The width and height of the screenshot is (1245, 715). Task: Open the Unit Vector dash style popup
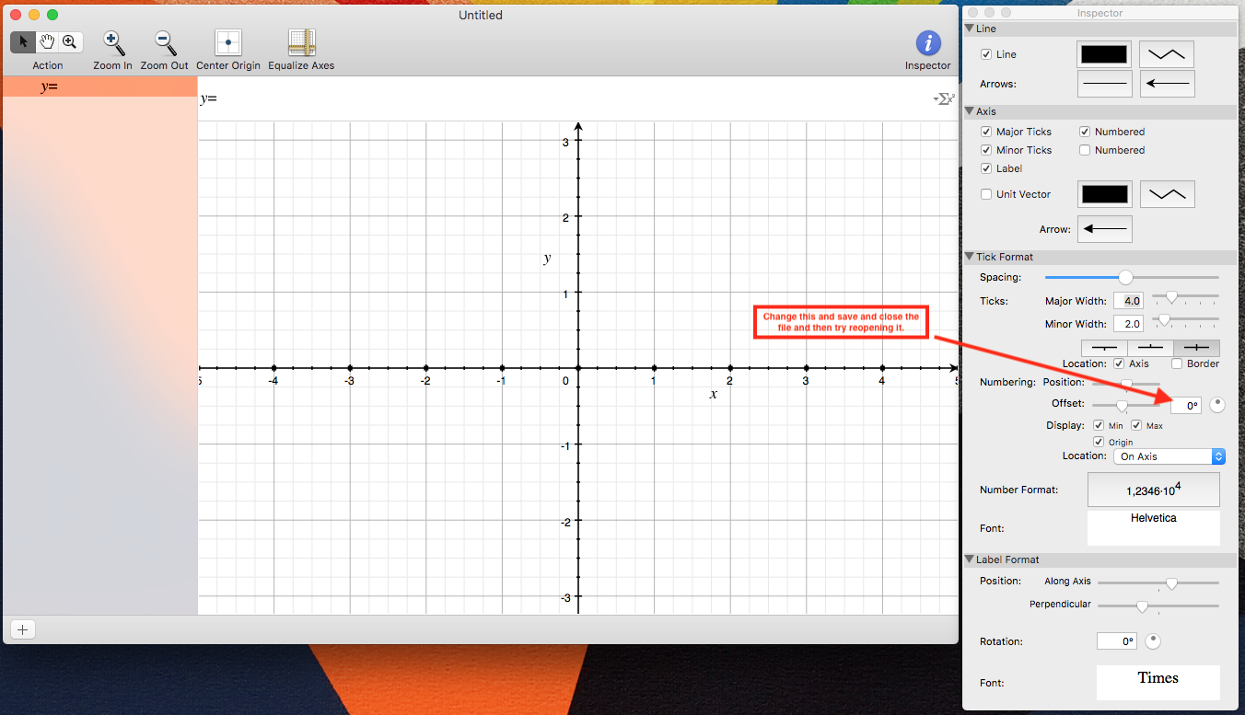point(1168,194)
